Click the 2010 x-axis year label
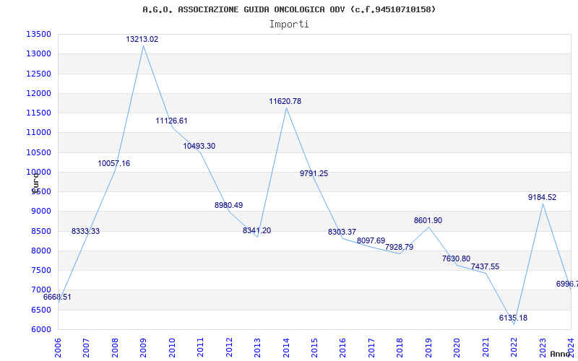578x361 pixels. pyautogui.click(x=171, y=348)
